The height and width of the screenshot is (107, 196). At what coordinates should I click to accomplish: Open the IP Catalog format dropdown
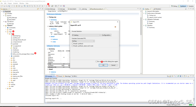pyautogui.click(x=86, y=35)
